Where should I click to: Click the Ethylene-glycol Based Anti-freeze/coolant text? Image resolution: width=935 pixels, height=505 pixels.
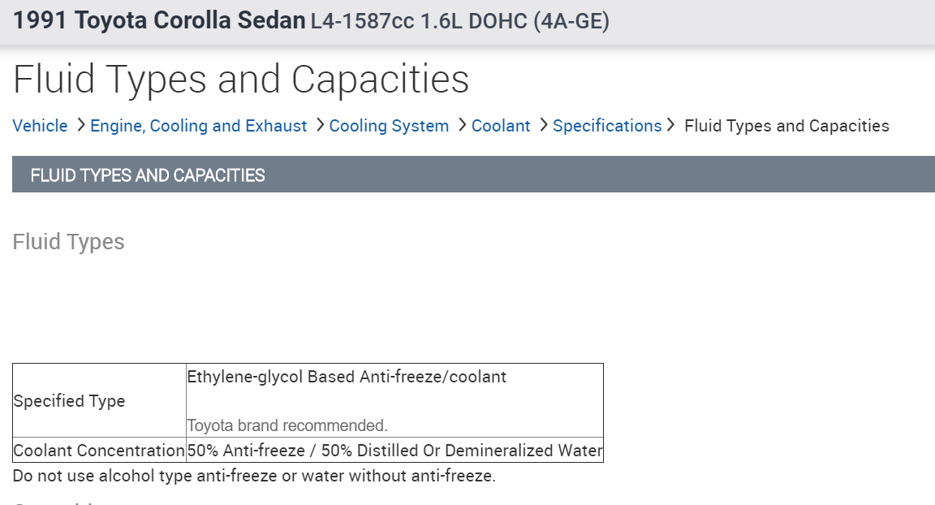(347, 377)
